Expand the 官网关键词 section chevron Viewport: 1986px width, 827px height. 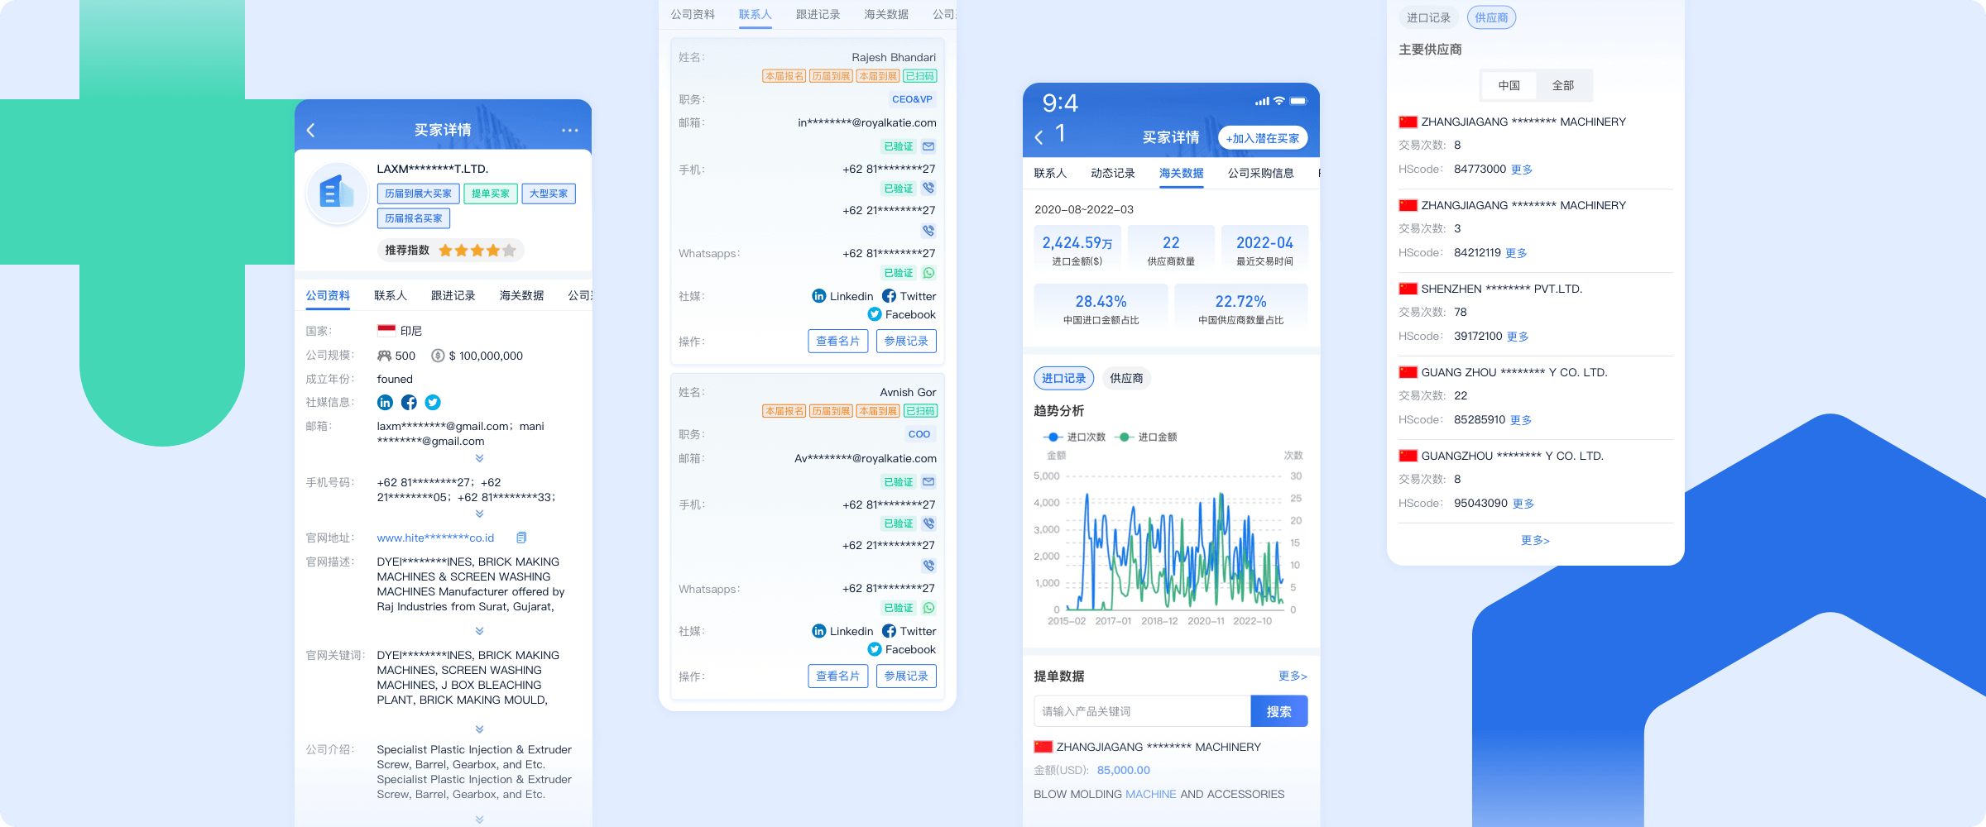click(479, 729)
